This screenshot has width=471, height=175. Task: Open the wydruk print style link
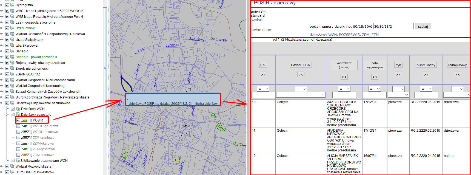tap(257, 20)
